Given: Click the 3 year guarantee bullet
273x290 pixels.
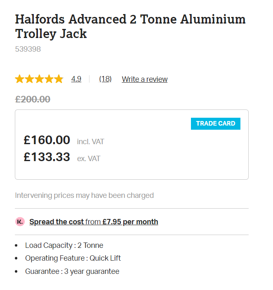Looking at the screenshot, I should [x=72, y=271].
